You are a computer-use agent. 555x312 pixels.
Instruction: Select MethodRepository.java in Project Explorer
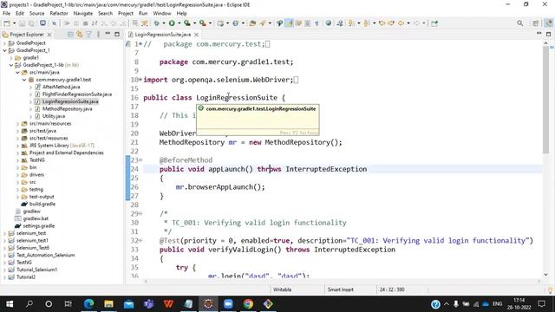[67, 109]
